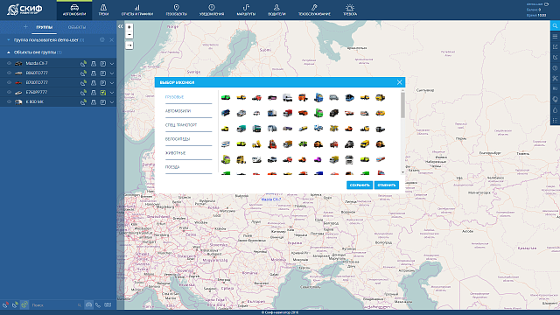Click driver icon for В860ТО777
The image size is (560, 315).
point(94,73)
